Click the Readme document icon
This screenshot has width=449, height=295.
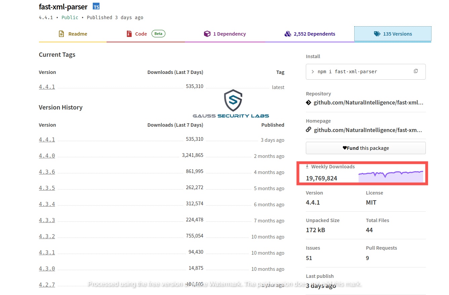(61, 34)
